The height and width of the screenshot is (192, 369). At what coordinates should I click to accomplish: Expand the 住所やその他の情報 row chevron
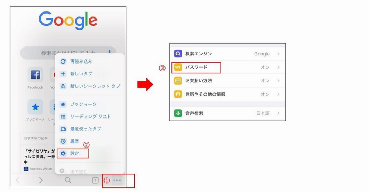(278, 94)
